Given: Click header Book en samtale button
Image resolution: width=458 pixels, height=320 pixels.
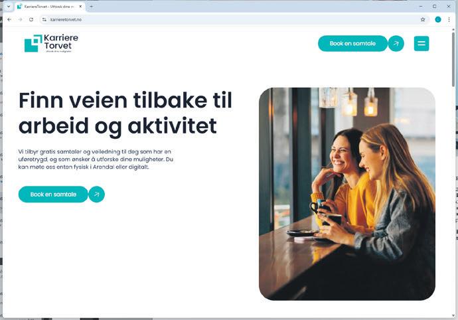Looking at the screenshot, I should [352, 44].
